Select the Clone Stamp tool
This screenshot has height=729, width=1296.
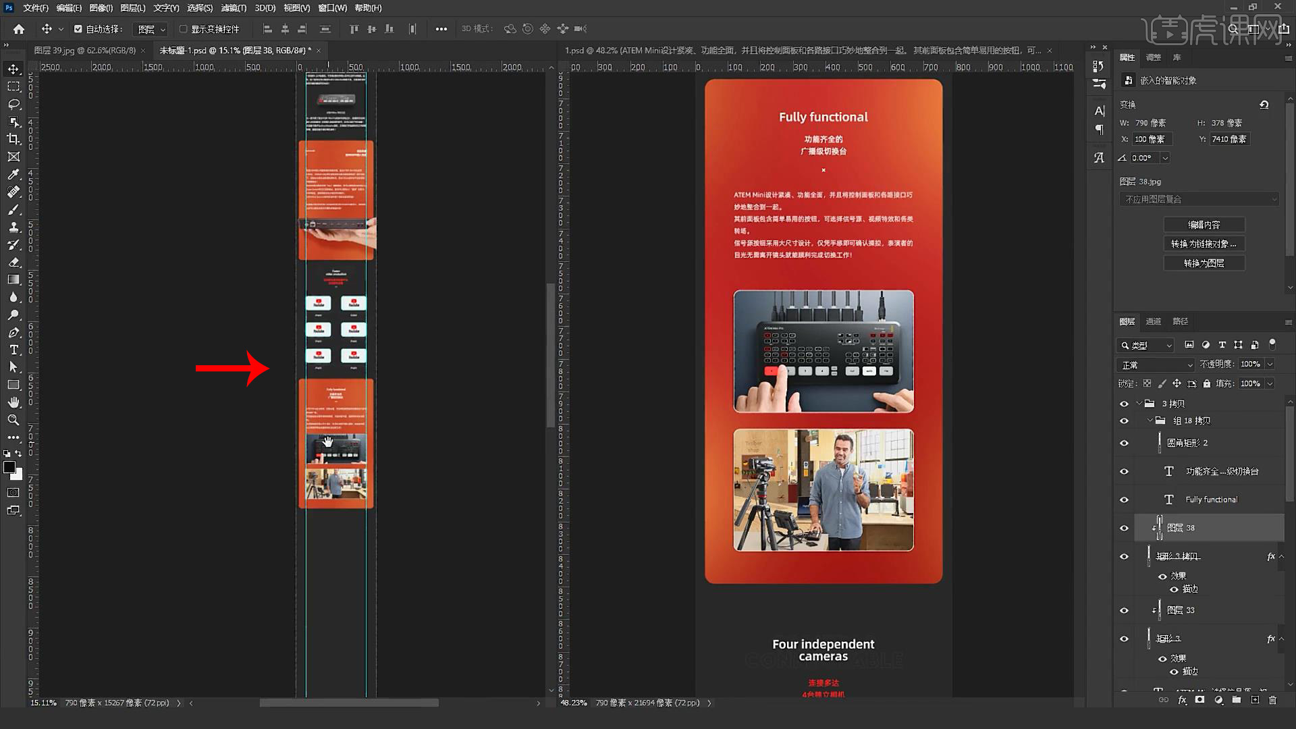pyautogui.click(x=13, y=227)
